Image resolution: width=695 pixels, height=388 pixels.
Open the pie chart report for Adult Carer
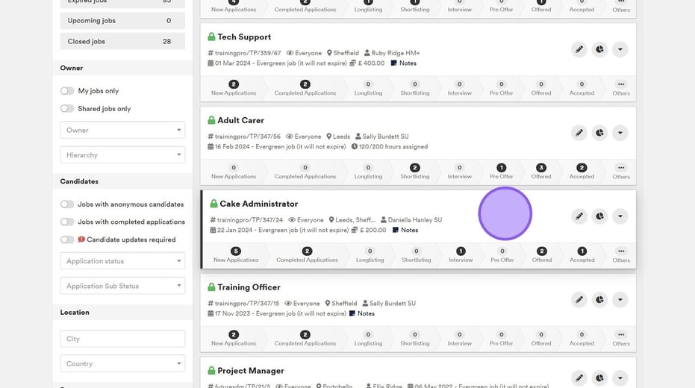(x=599, y=133)
